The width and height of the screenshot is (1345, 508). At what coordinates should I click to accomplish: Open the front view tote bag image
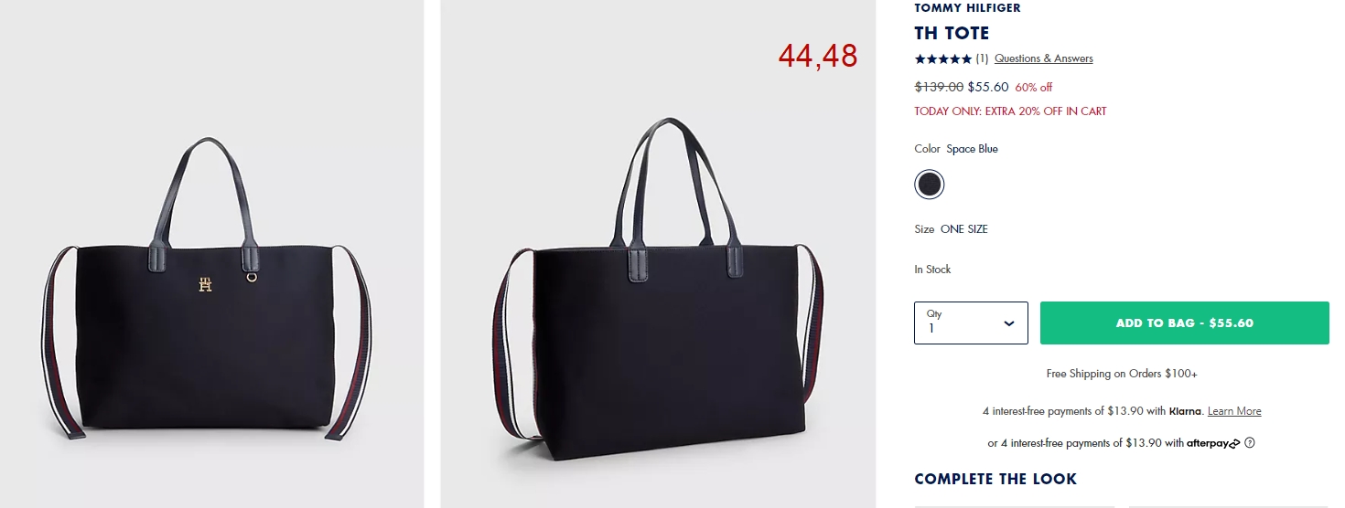[211, 254]
